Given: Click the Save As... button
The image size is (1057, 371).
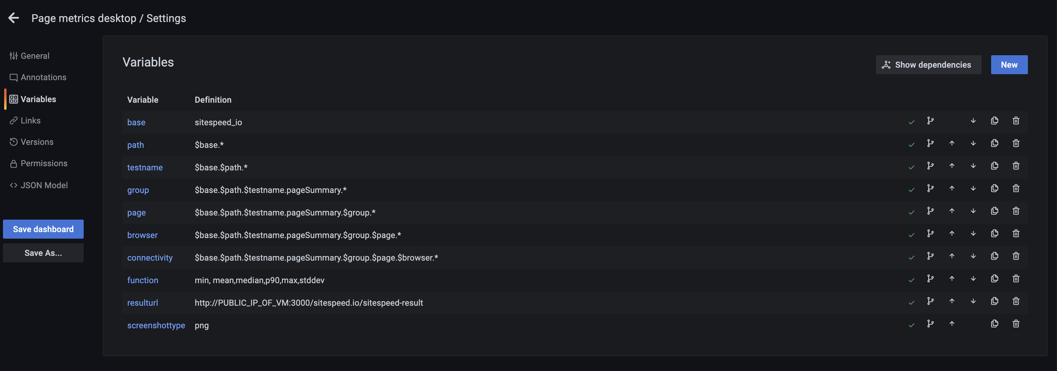Looking at the screenshot, I should [x=43, y=253].
